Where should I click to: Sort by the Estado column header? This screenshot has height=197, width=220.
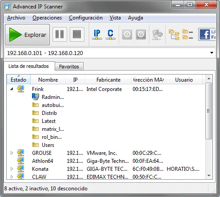click(19, 79)
